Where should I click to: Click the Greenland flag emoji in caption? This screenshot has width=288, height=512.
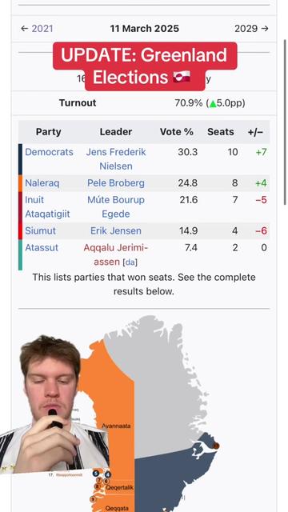pos(182,78)
